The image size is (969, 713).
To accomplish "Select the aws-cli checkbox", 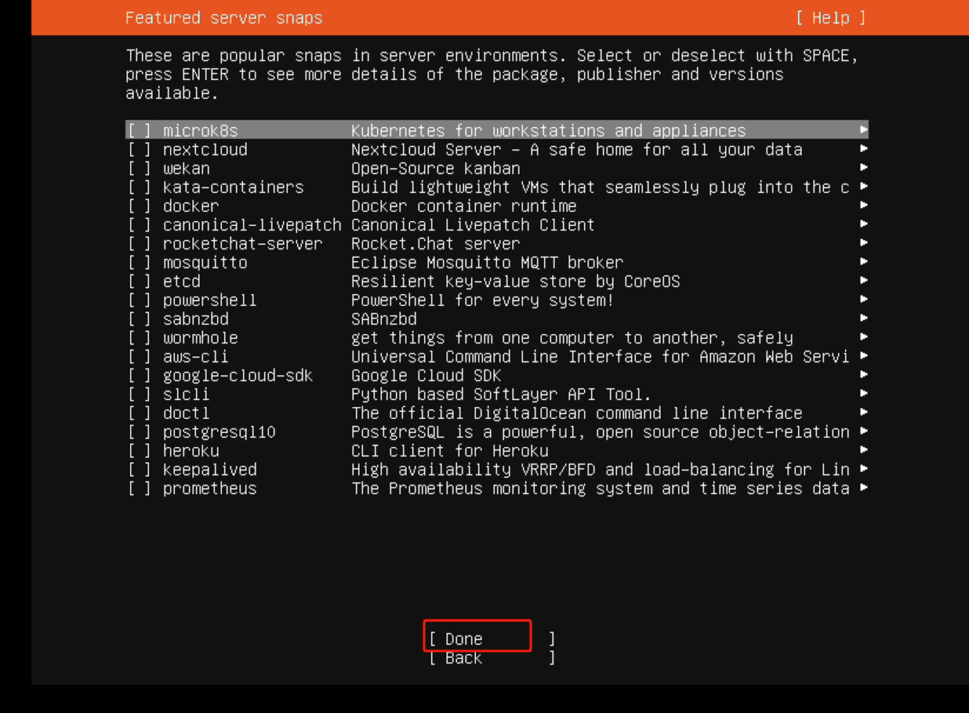I will tap(140, 357).
